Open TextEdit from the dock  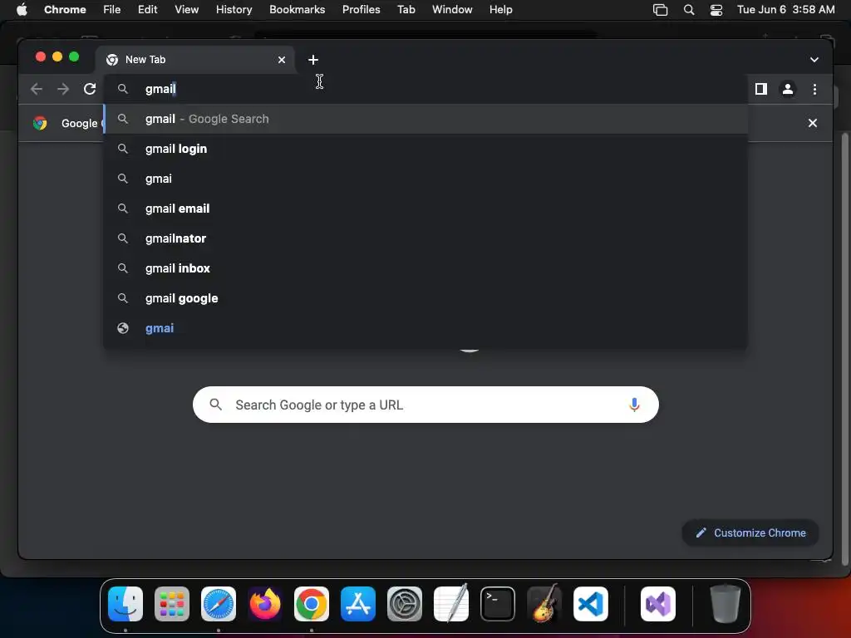coord(451,604)
